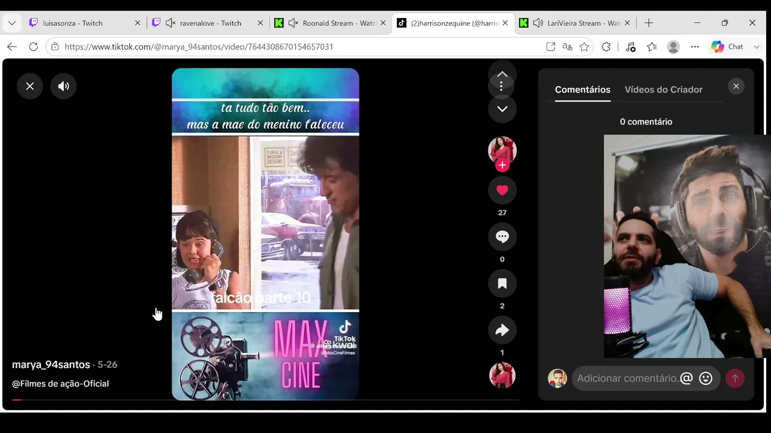
Task: Switch to the luisasonza - Twitch tab
Action: [x=84, y=23]
